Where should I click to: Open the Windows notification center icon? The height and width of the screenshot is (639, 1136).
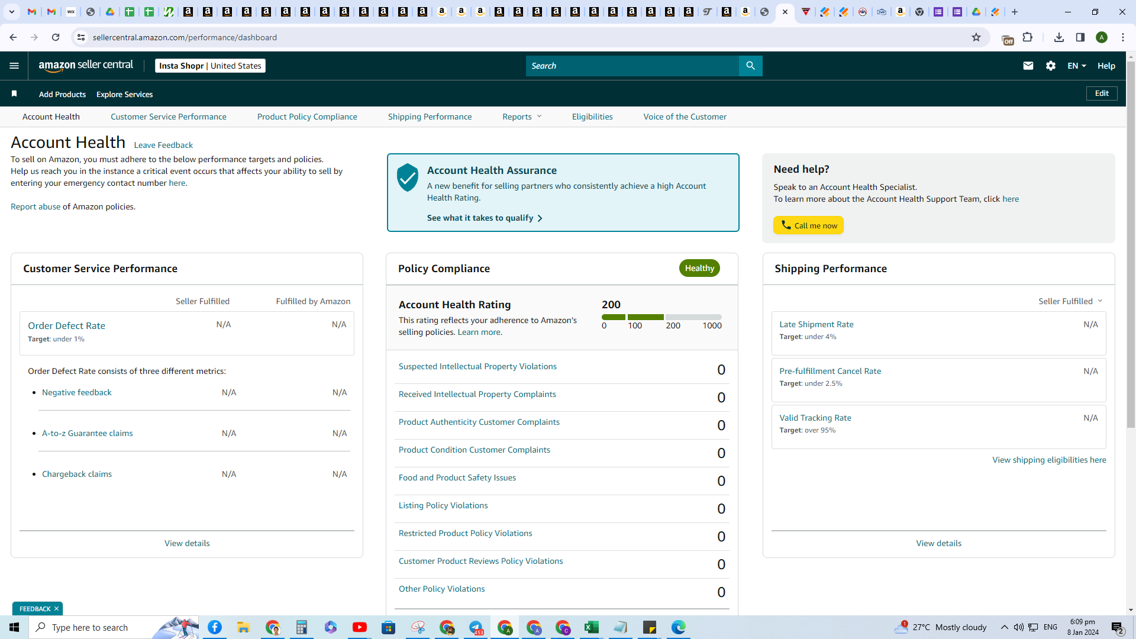click(1118, 628)
